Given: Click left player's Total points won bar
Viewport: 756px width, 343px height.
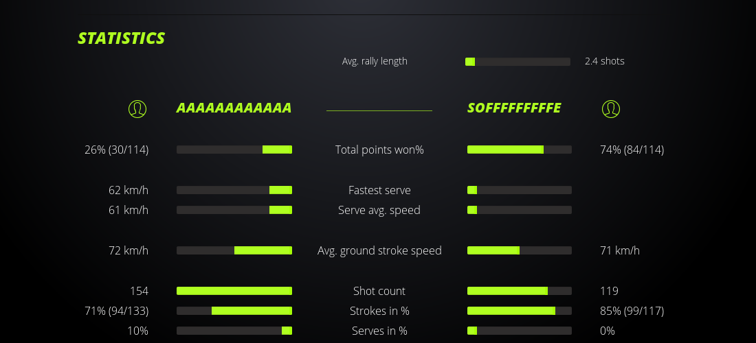Looking at the screenshot, I should pyautogui.click(x=234, y=150).
